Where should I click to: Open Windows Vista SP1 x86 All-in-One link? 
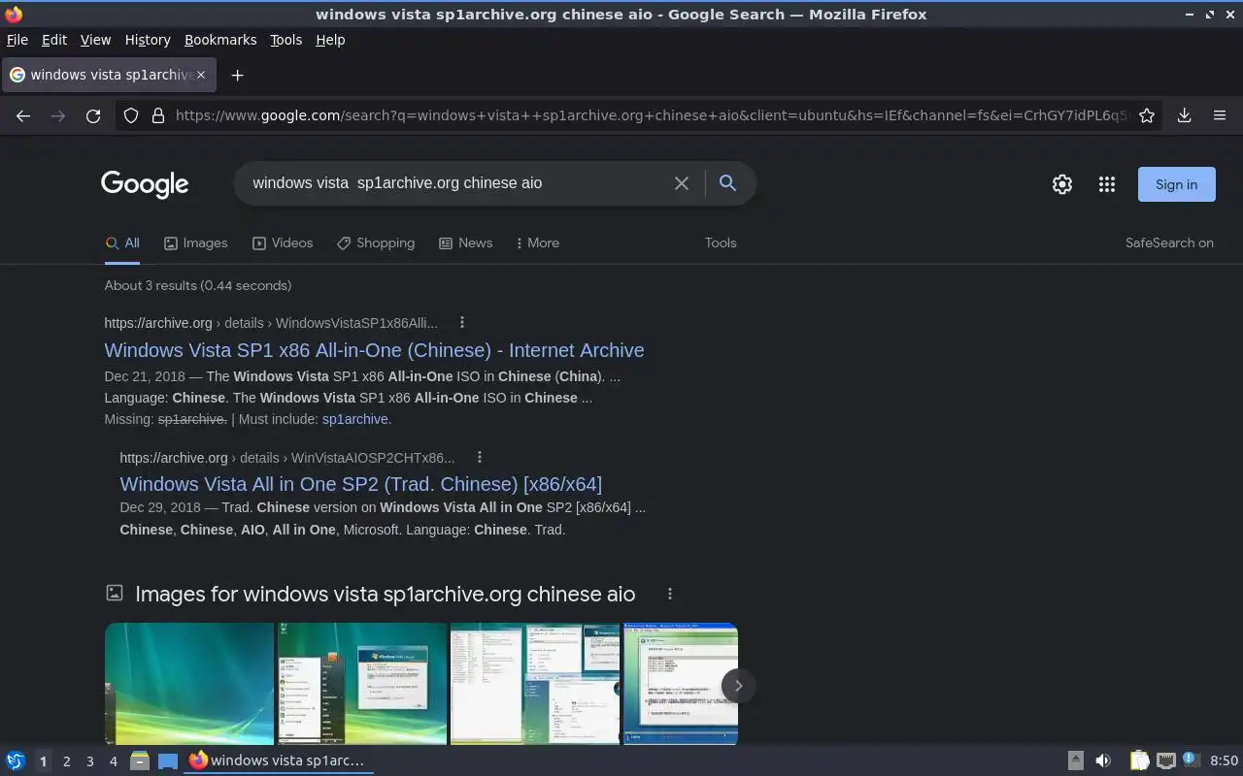point(374,350)
